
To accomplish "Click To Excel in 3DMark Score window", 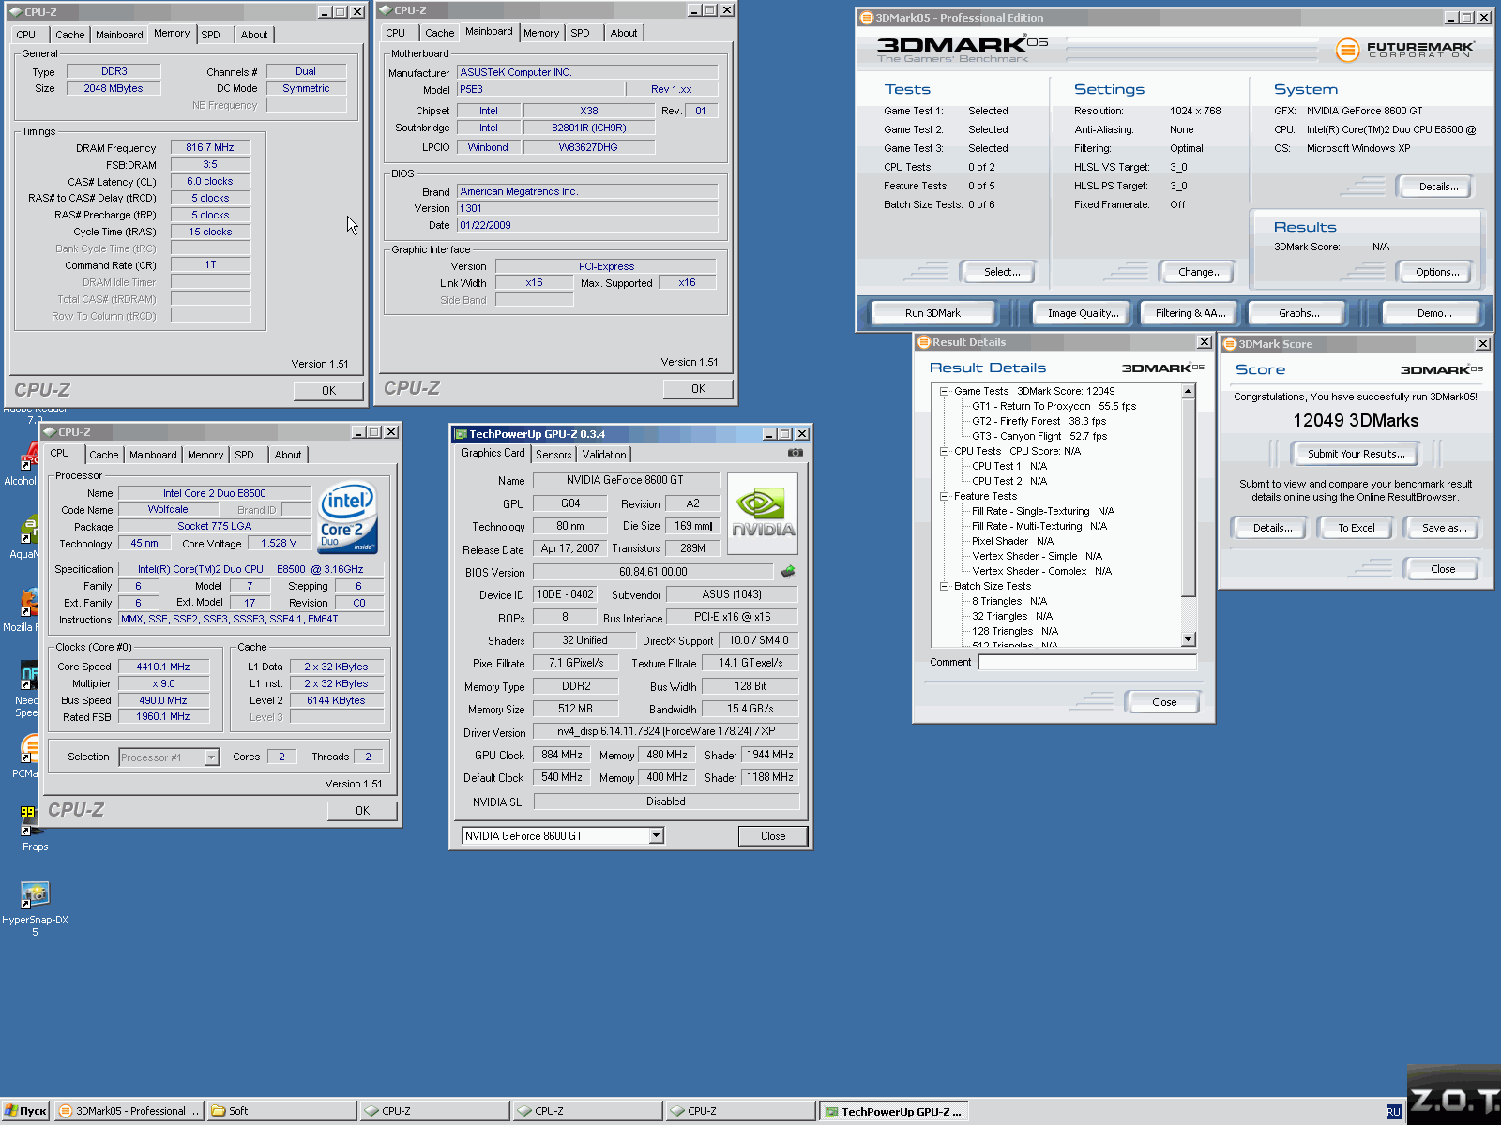I will [1357, 528].
